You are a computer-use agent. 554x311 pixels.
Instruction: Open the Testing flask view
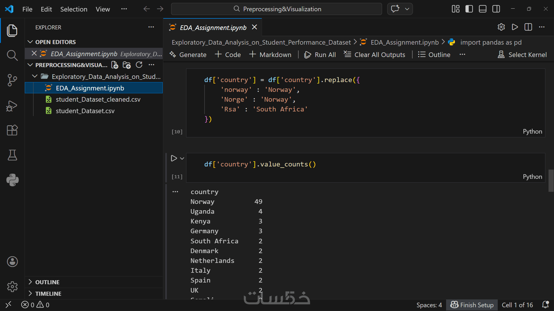coord(12,155)
